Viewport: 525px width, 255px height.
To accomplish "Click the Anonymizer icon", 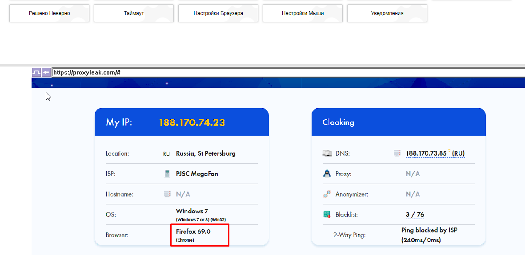I will point(327,194).
